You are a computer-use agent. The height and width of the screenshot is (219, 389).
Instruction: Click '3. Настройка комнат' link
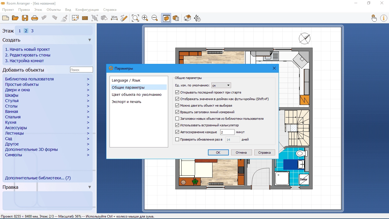pos(25,61)
